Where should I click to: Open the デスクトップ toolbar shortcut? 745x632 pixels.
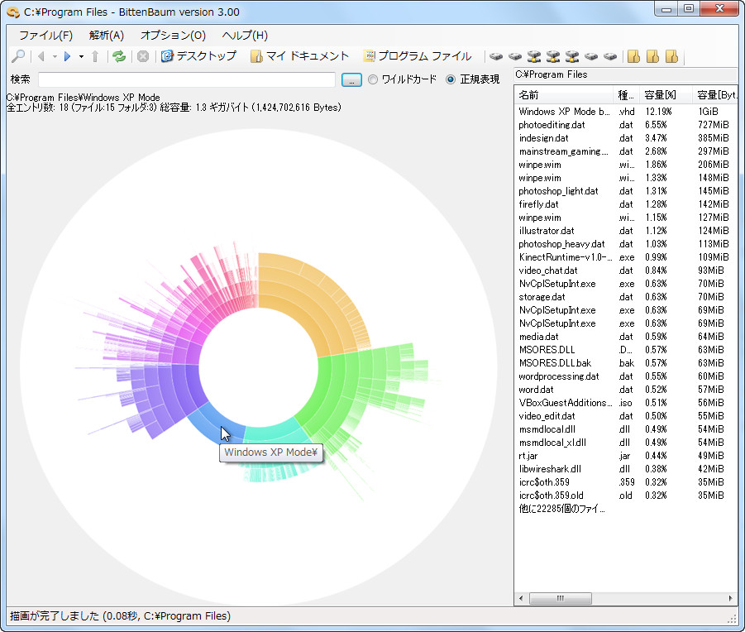[x=198, y=56]
